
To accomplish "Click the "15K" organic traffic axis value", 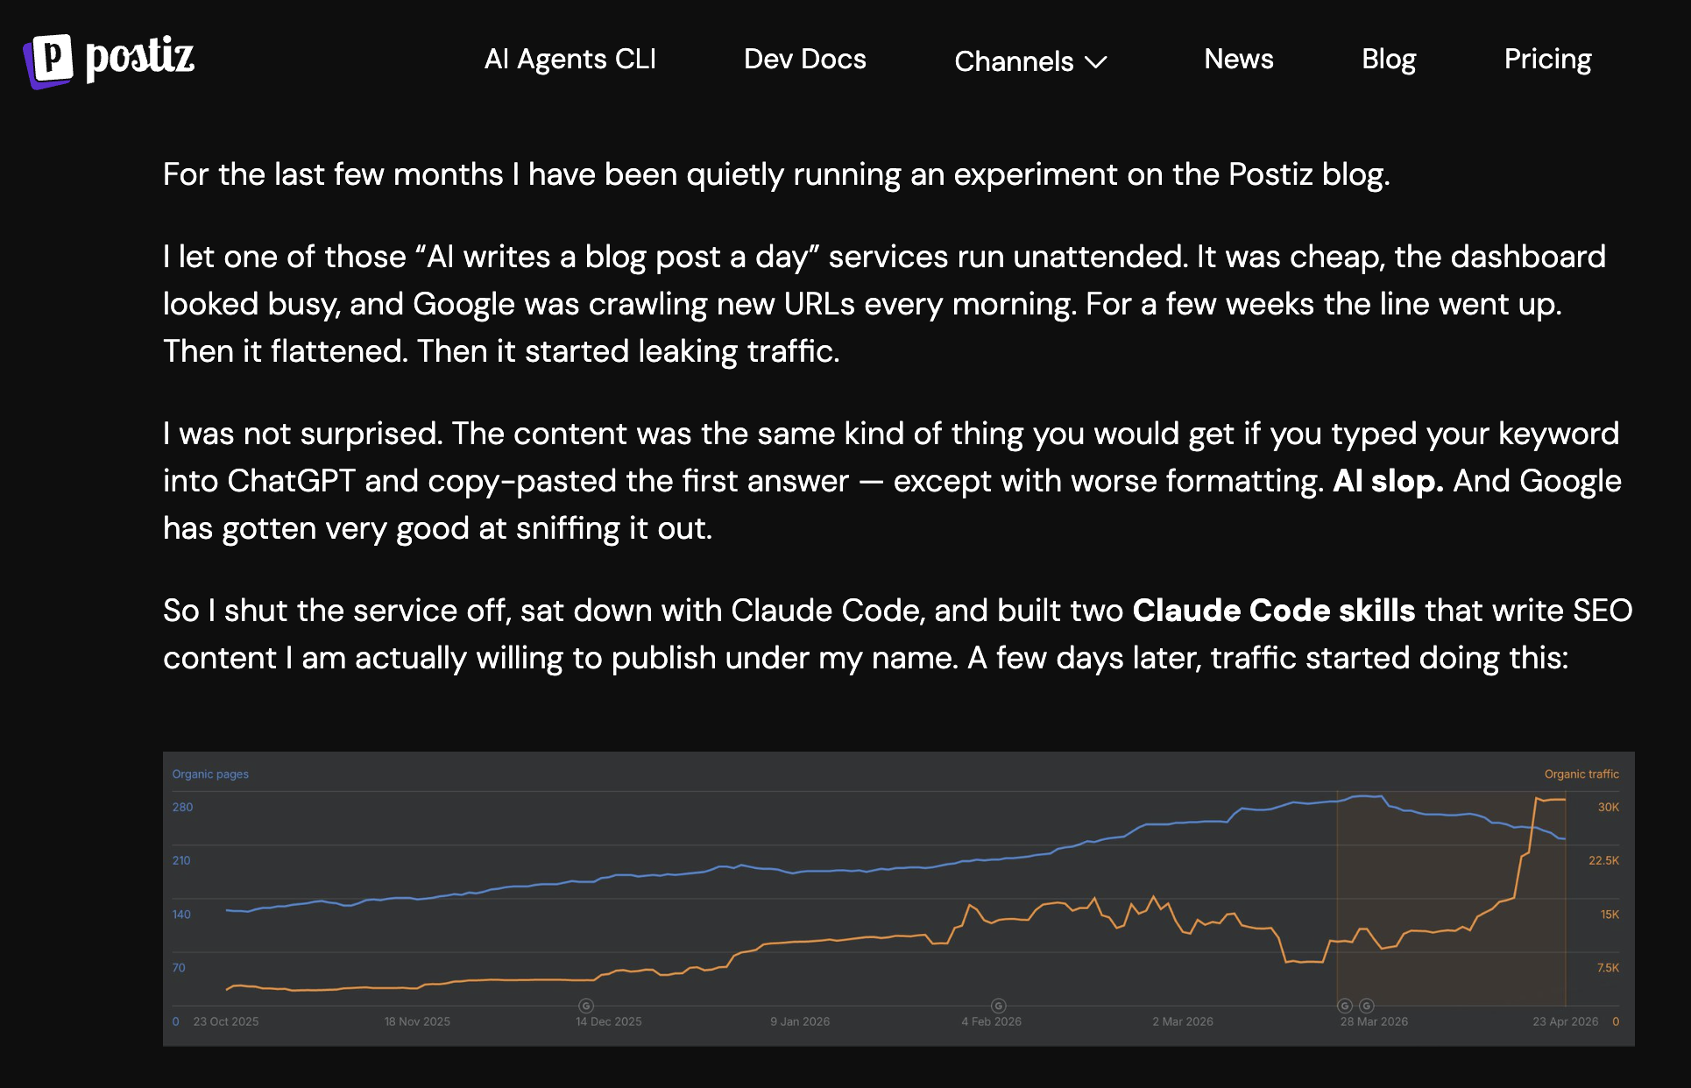I will tap(1610, 915).
